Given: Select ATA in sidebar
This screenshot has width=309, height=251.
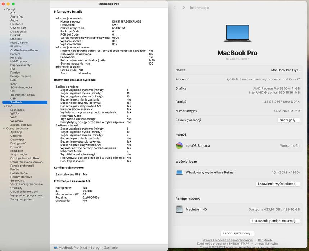Looking at the screenshot, I should pyautogui.click(x=13, y=13).
